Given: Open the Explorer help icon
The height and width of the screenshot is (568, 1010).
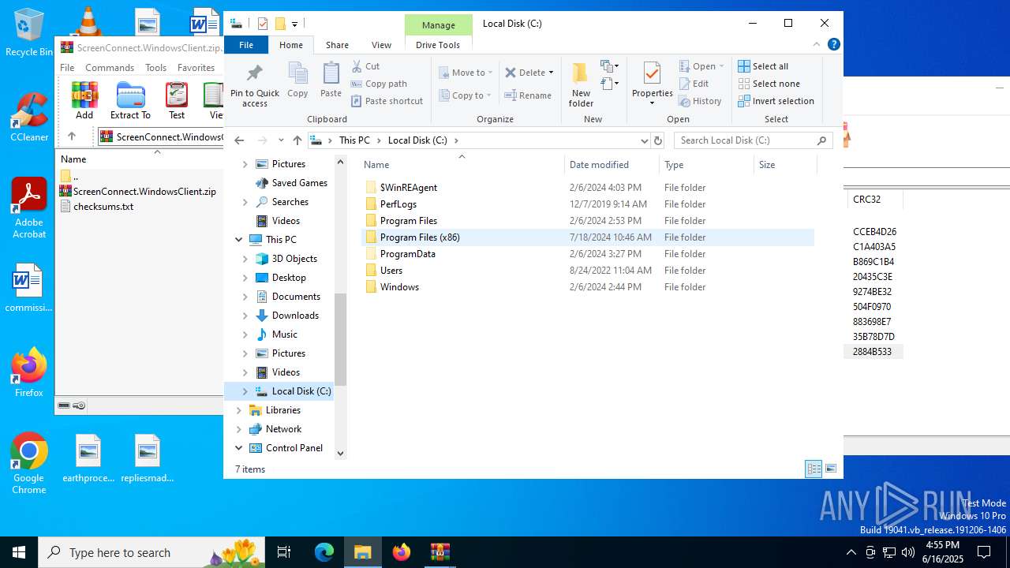Looking at the screenshot, I should tap(834, 44).
